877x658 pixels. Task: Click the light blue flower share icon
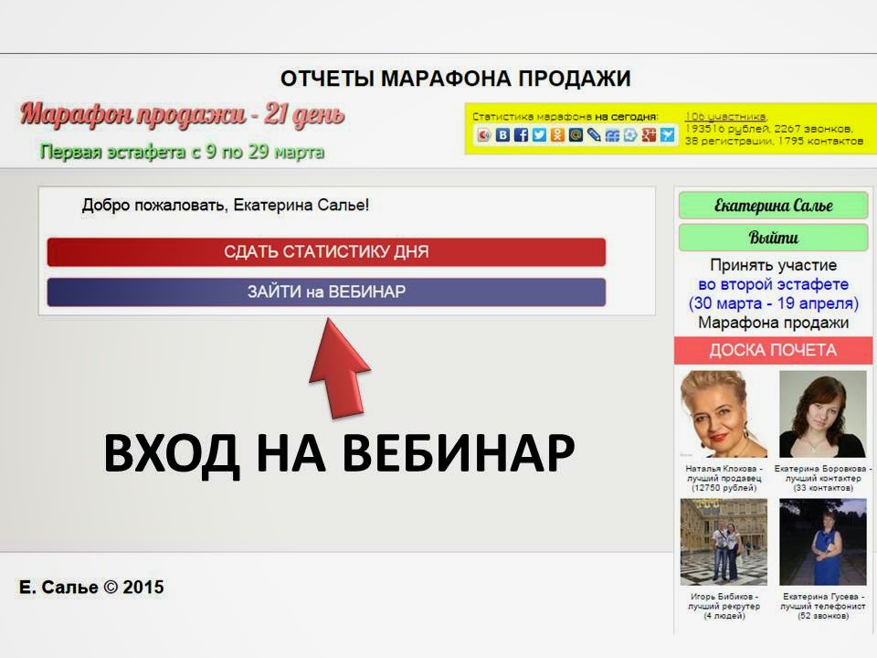(630, 135)
